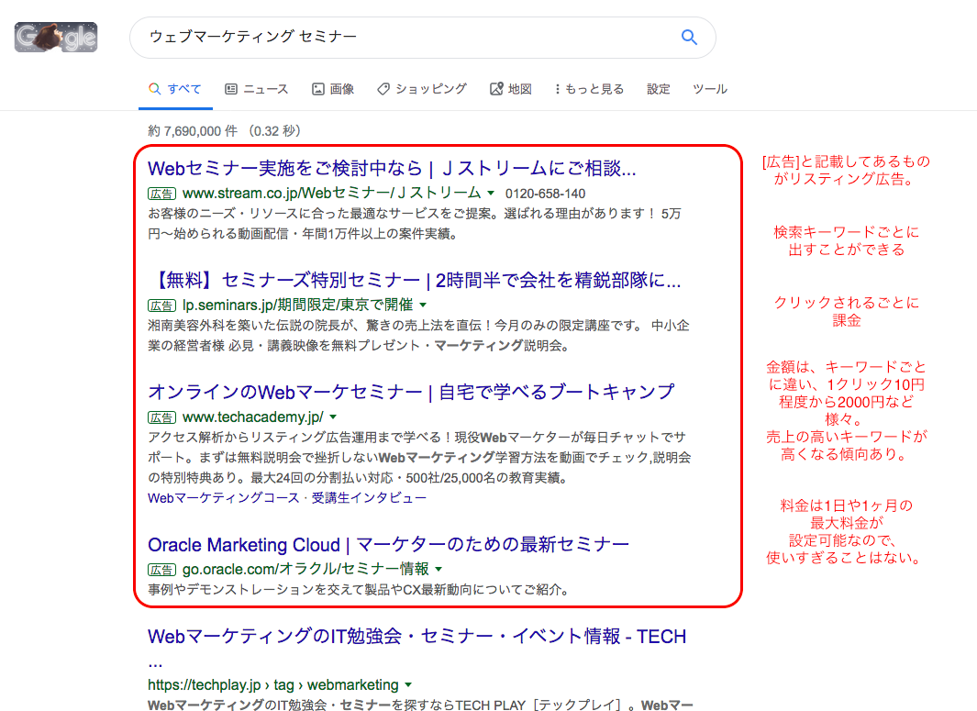Click the search icon beside すべて
This screenshot has height=711, width=977.
[x=154, y=89]
